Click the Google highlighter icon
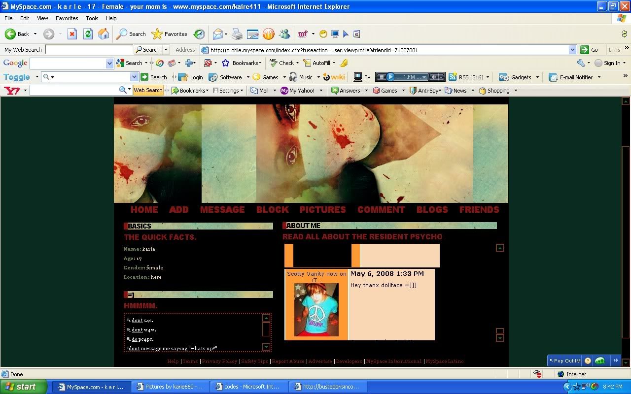The image size is (631, 394). pos(344,63)
